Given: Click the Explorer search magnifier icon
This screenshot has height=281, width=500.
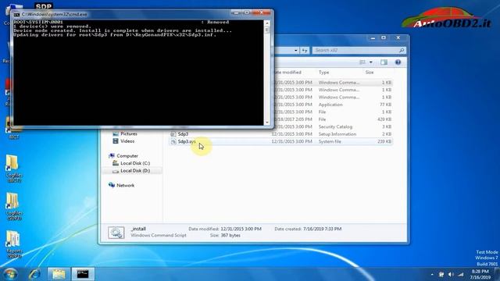Looking at the screenshot, I should 402,50.
